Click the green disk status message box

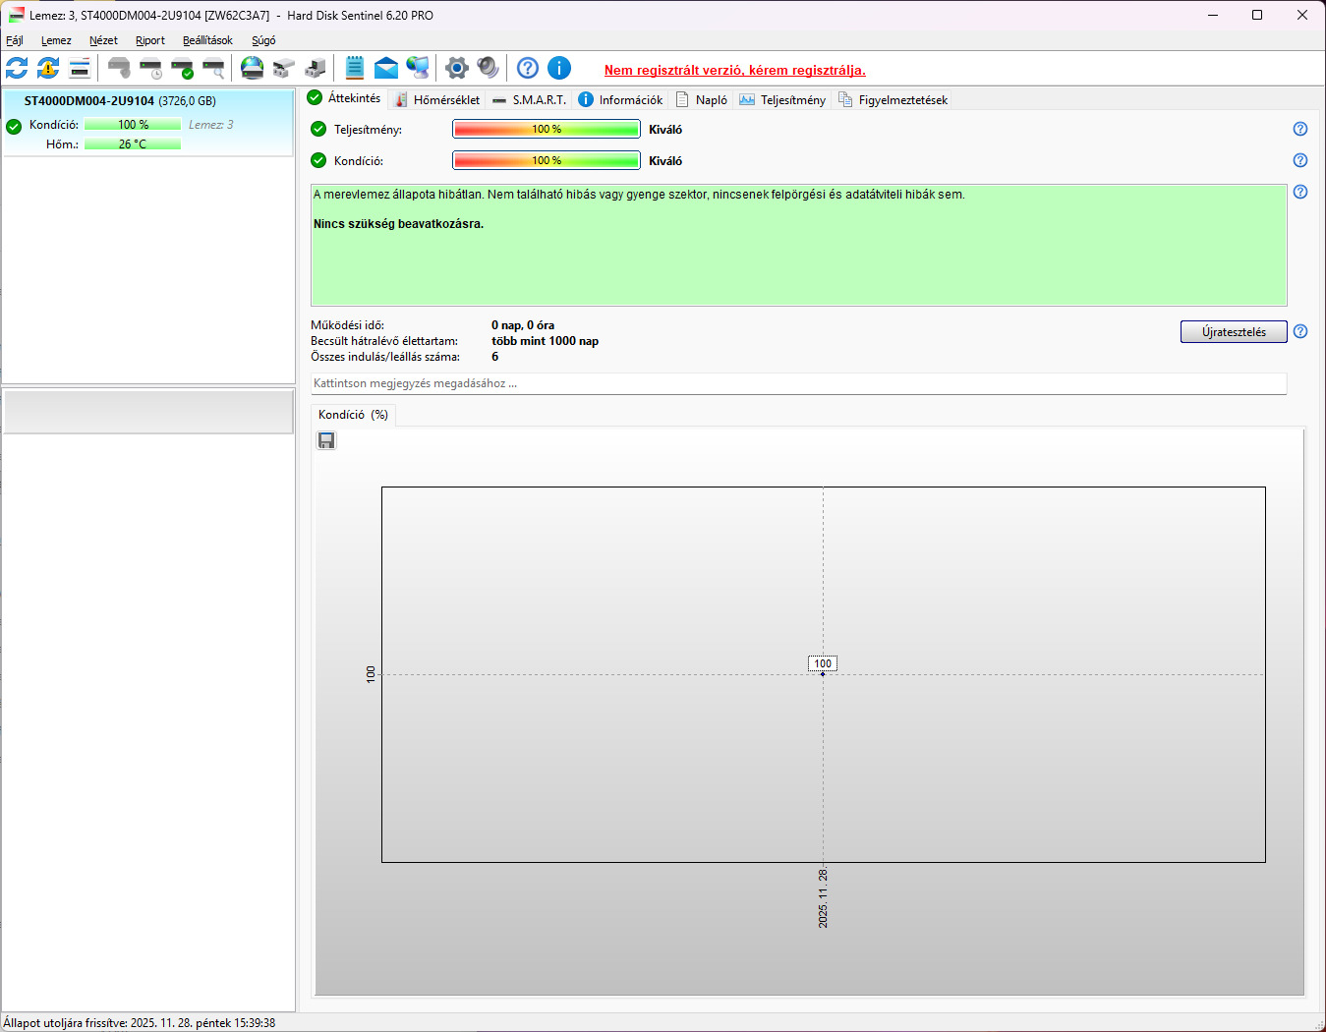click(x=798, y=245)
